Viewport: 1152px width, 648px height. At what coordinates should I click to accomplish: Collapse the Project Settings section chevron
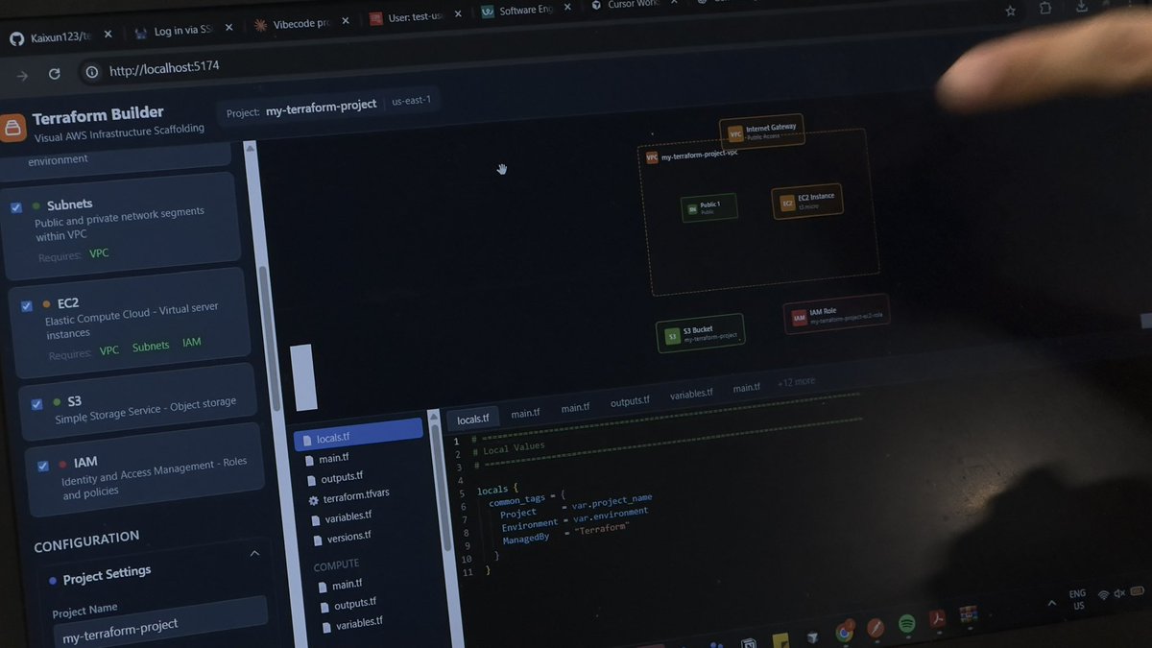(x=254, y=554)
